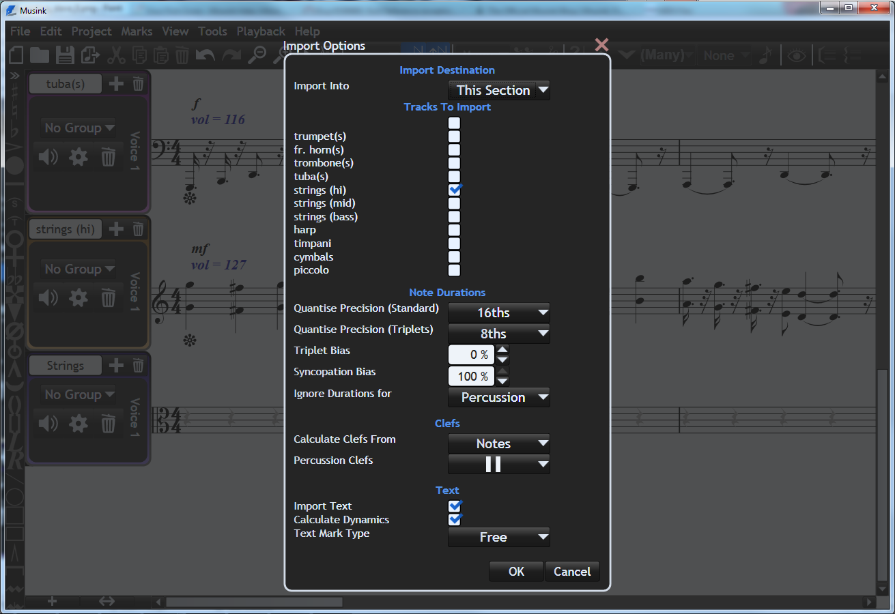Mute the tuba(s) track speaker icon
Screen dimensions: 895x614
(48, 158)
